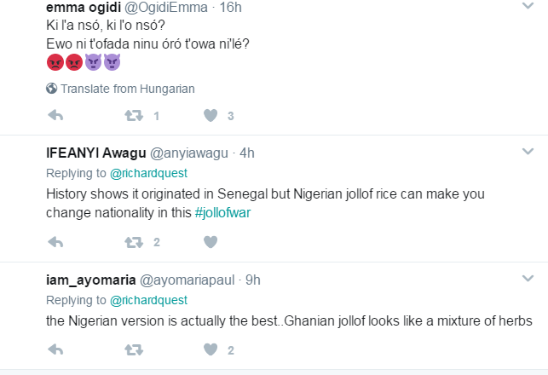Open iam_ayomaria's profile name
Viewport: 548px width, 375px height.
tap(91, 280)
